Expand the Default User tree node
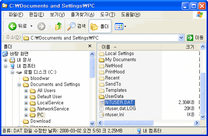 (x=26, y=97)
